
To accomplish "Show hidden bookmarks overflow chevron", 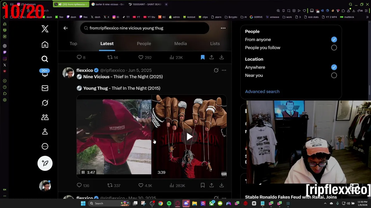I will (x=367, y=17).
